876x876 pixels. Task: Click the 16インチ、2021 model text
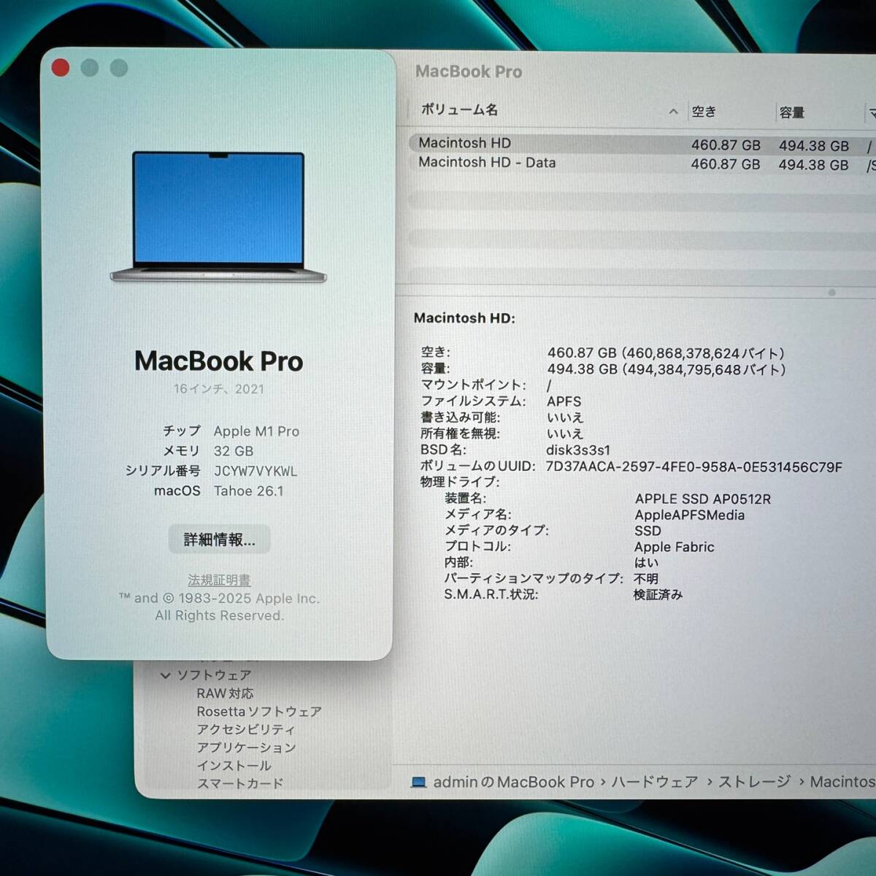click(218, 388)
